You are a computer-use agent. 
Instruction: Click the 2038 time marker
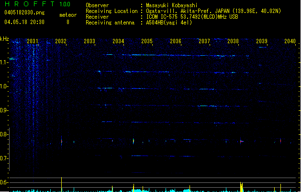pos(233,41)
